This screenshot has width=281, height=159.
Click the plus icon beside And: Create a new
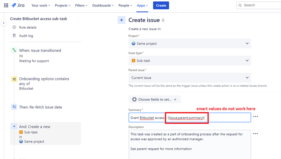(x=14, y=126)
